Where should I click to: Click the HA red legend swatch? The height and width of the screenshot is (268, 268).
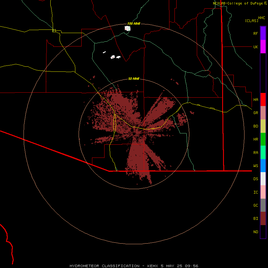pos(263,99)
